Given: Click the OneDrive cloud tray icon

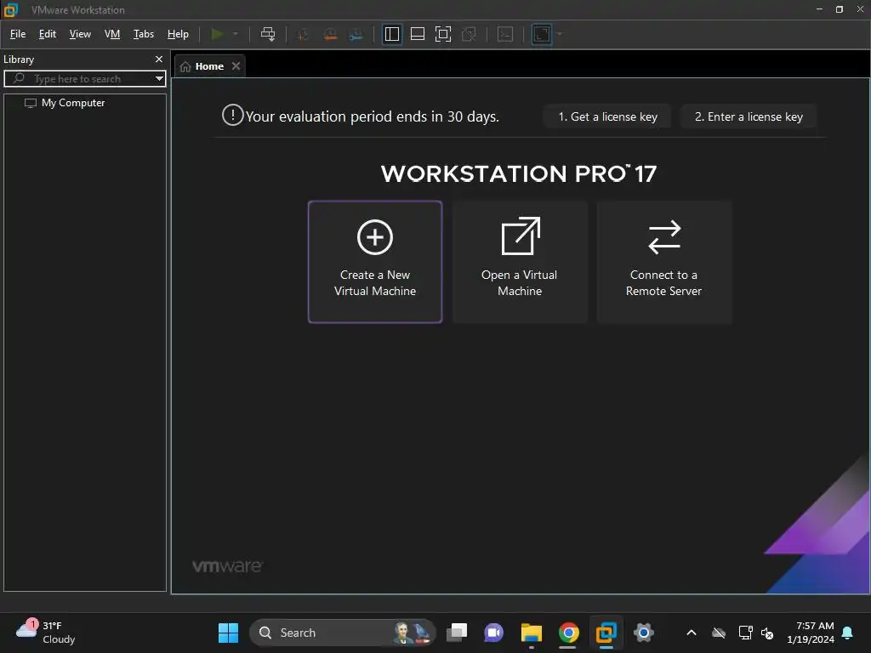Looking at the screenshot, I should 719,633.
